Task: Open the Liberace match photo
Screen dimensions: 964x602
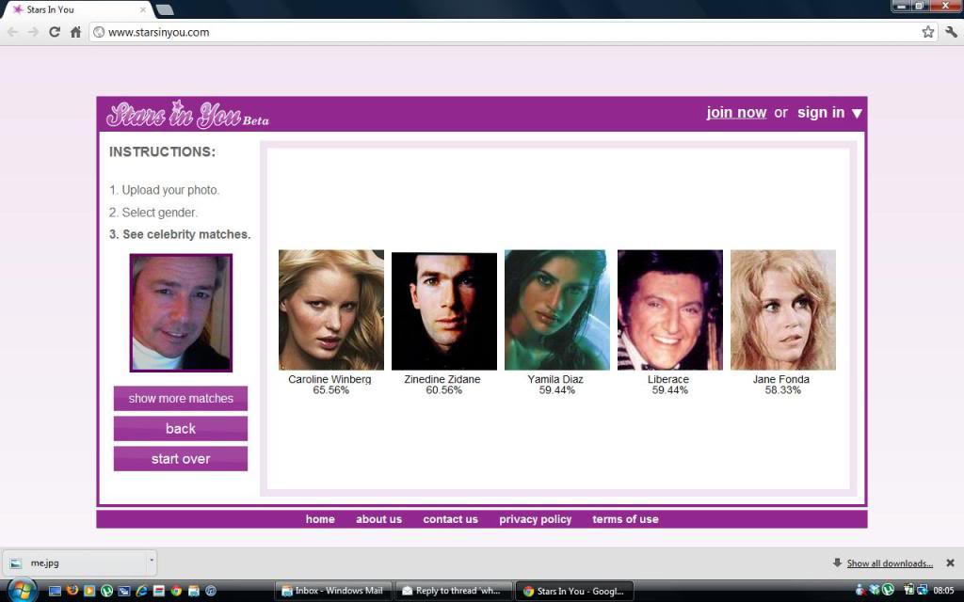Action: point(670,309)
